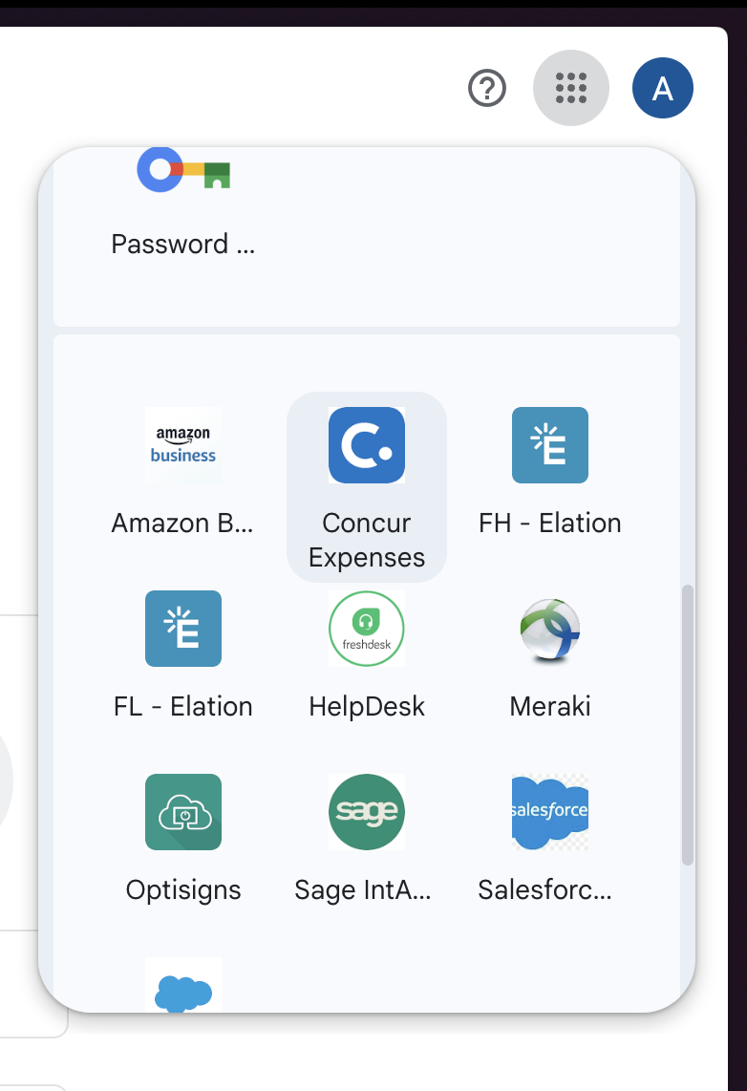
Task: Open the FH - Elation app icon
Action: pyautogui.click(x=550, y=445)
